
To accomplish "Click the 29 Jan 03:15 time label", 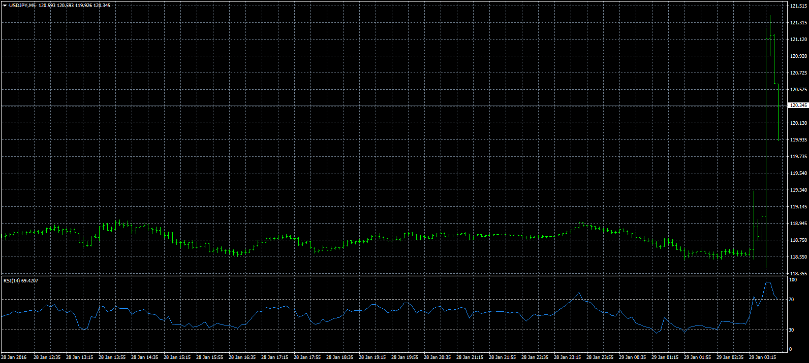I will (x=763, y=357).
